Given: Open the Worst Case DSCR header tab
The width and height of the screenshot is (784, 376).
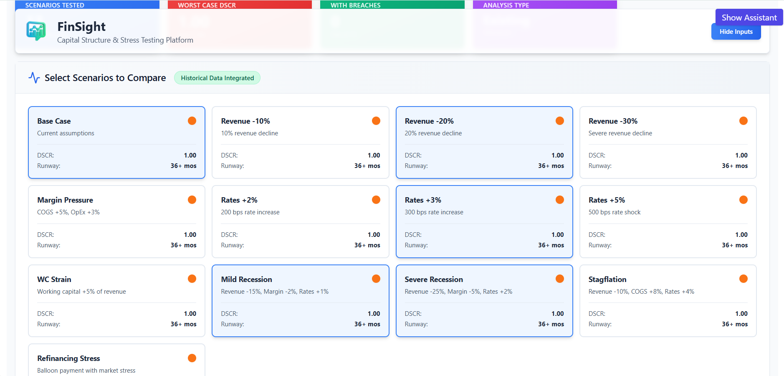Looking at the screenshot, I should (239, 5).
